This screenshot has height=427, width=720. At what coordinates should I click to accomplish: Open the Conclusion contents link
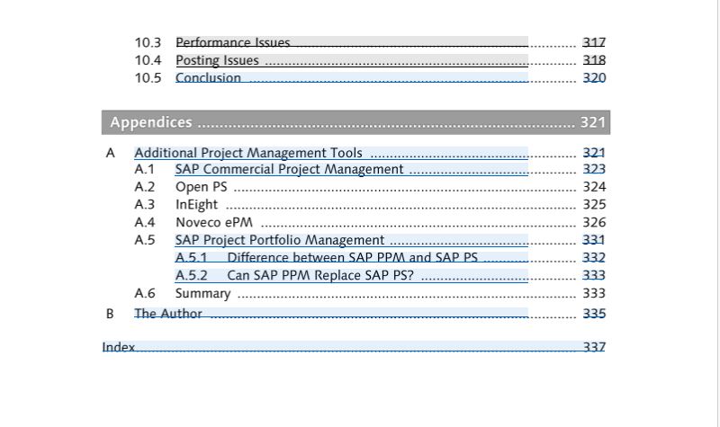(352, 77)
